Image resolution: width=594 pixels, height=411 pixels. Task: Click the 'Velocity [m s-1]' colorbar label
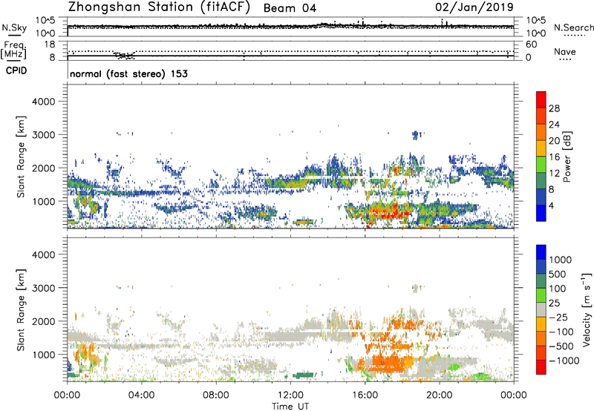pyautogui.click(x=587, y=309)
